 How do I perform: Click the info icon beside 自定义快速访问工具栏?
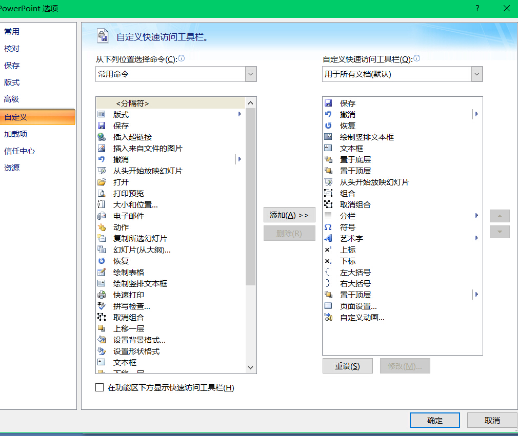tap(416, 59)
